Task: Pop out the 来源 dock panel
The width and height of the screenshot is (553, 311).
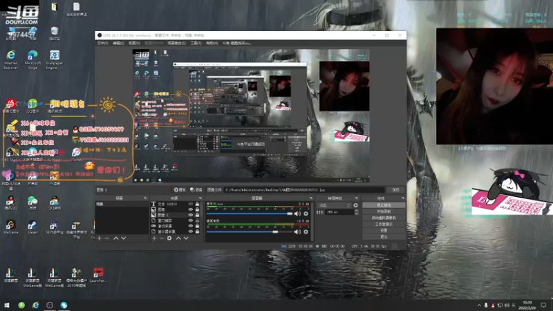Action: pyautogui.click(x=200, y=198)
